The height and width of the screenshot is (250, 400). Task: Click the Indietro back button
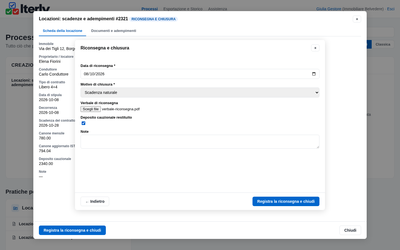(x=95, y=201)
